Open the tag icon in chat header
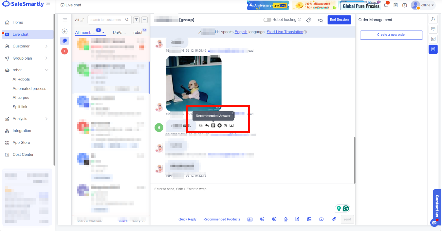The width and height of the screenshot is (442, 233). [x=308, y=20]
